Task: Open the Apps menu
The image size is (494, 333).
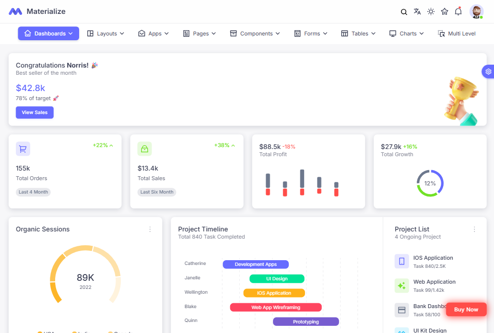Action: click(x=153, y=34)
